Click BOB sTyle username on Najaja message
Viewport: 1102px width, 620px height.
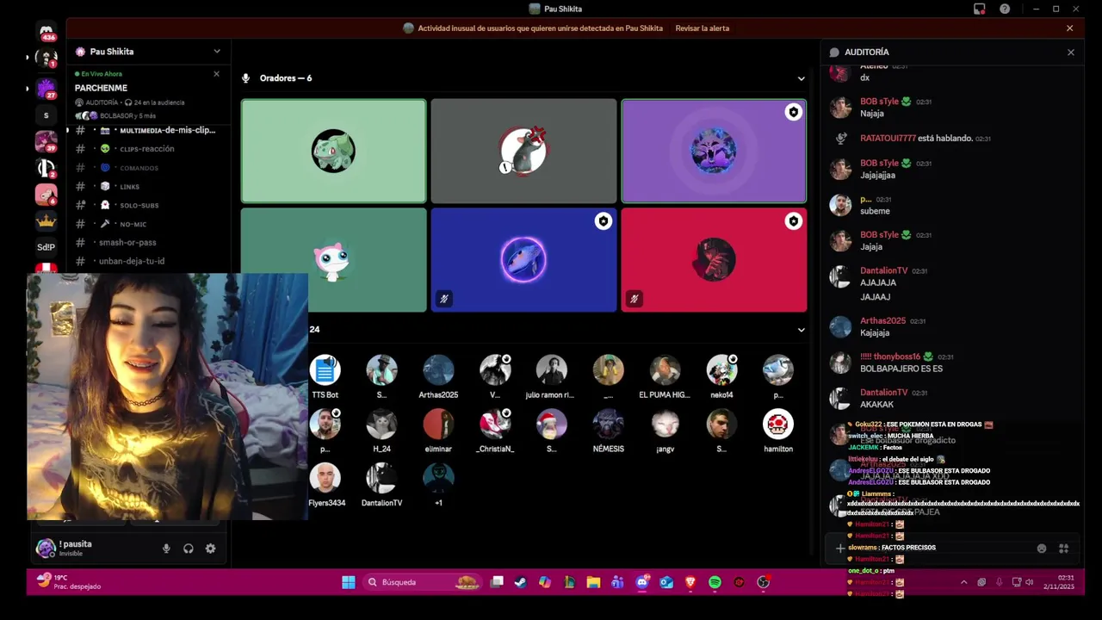(879, 102)
